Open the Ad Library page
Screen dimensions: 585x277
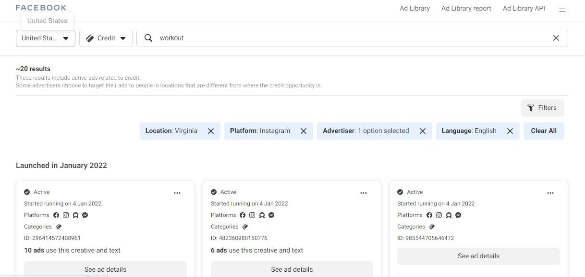point(414,8)
